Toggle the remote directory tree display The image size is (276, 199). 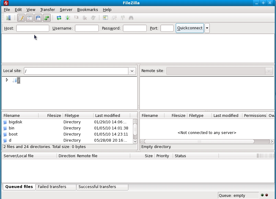(38, 18)
